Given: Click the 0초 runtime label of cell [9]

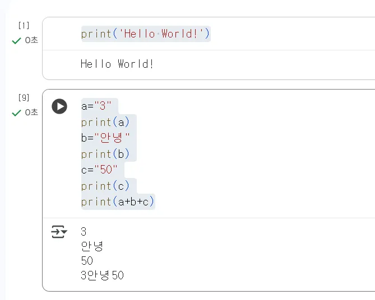Looking at the screenshot, I should [x=31, y=112].
